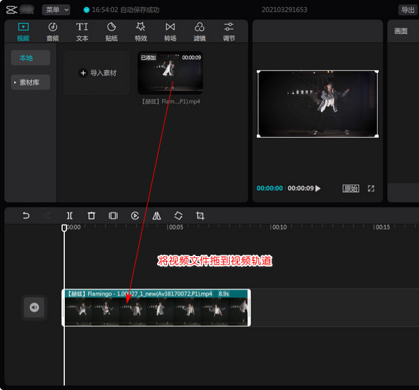419x390 pixels.
Task: Select the split clip tool icon
Action: (69, 216)
